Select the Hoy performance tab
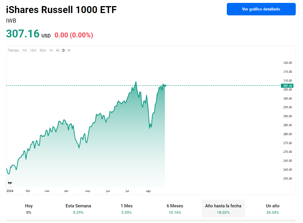This screenshot has height=223, width=303. pos(29,209)
